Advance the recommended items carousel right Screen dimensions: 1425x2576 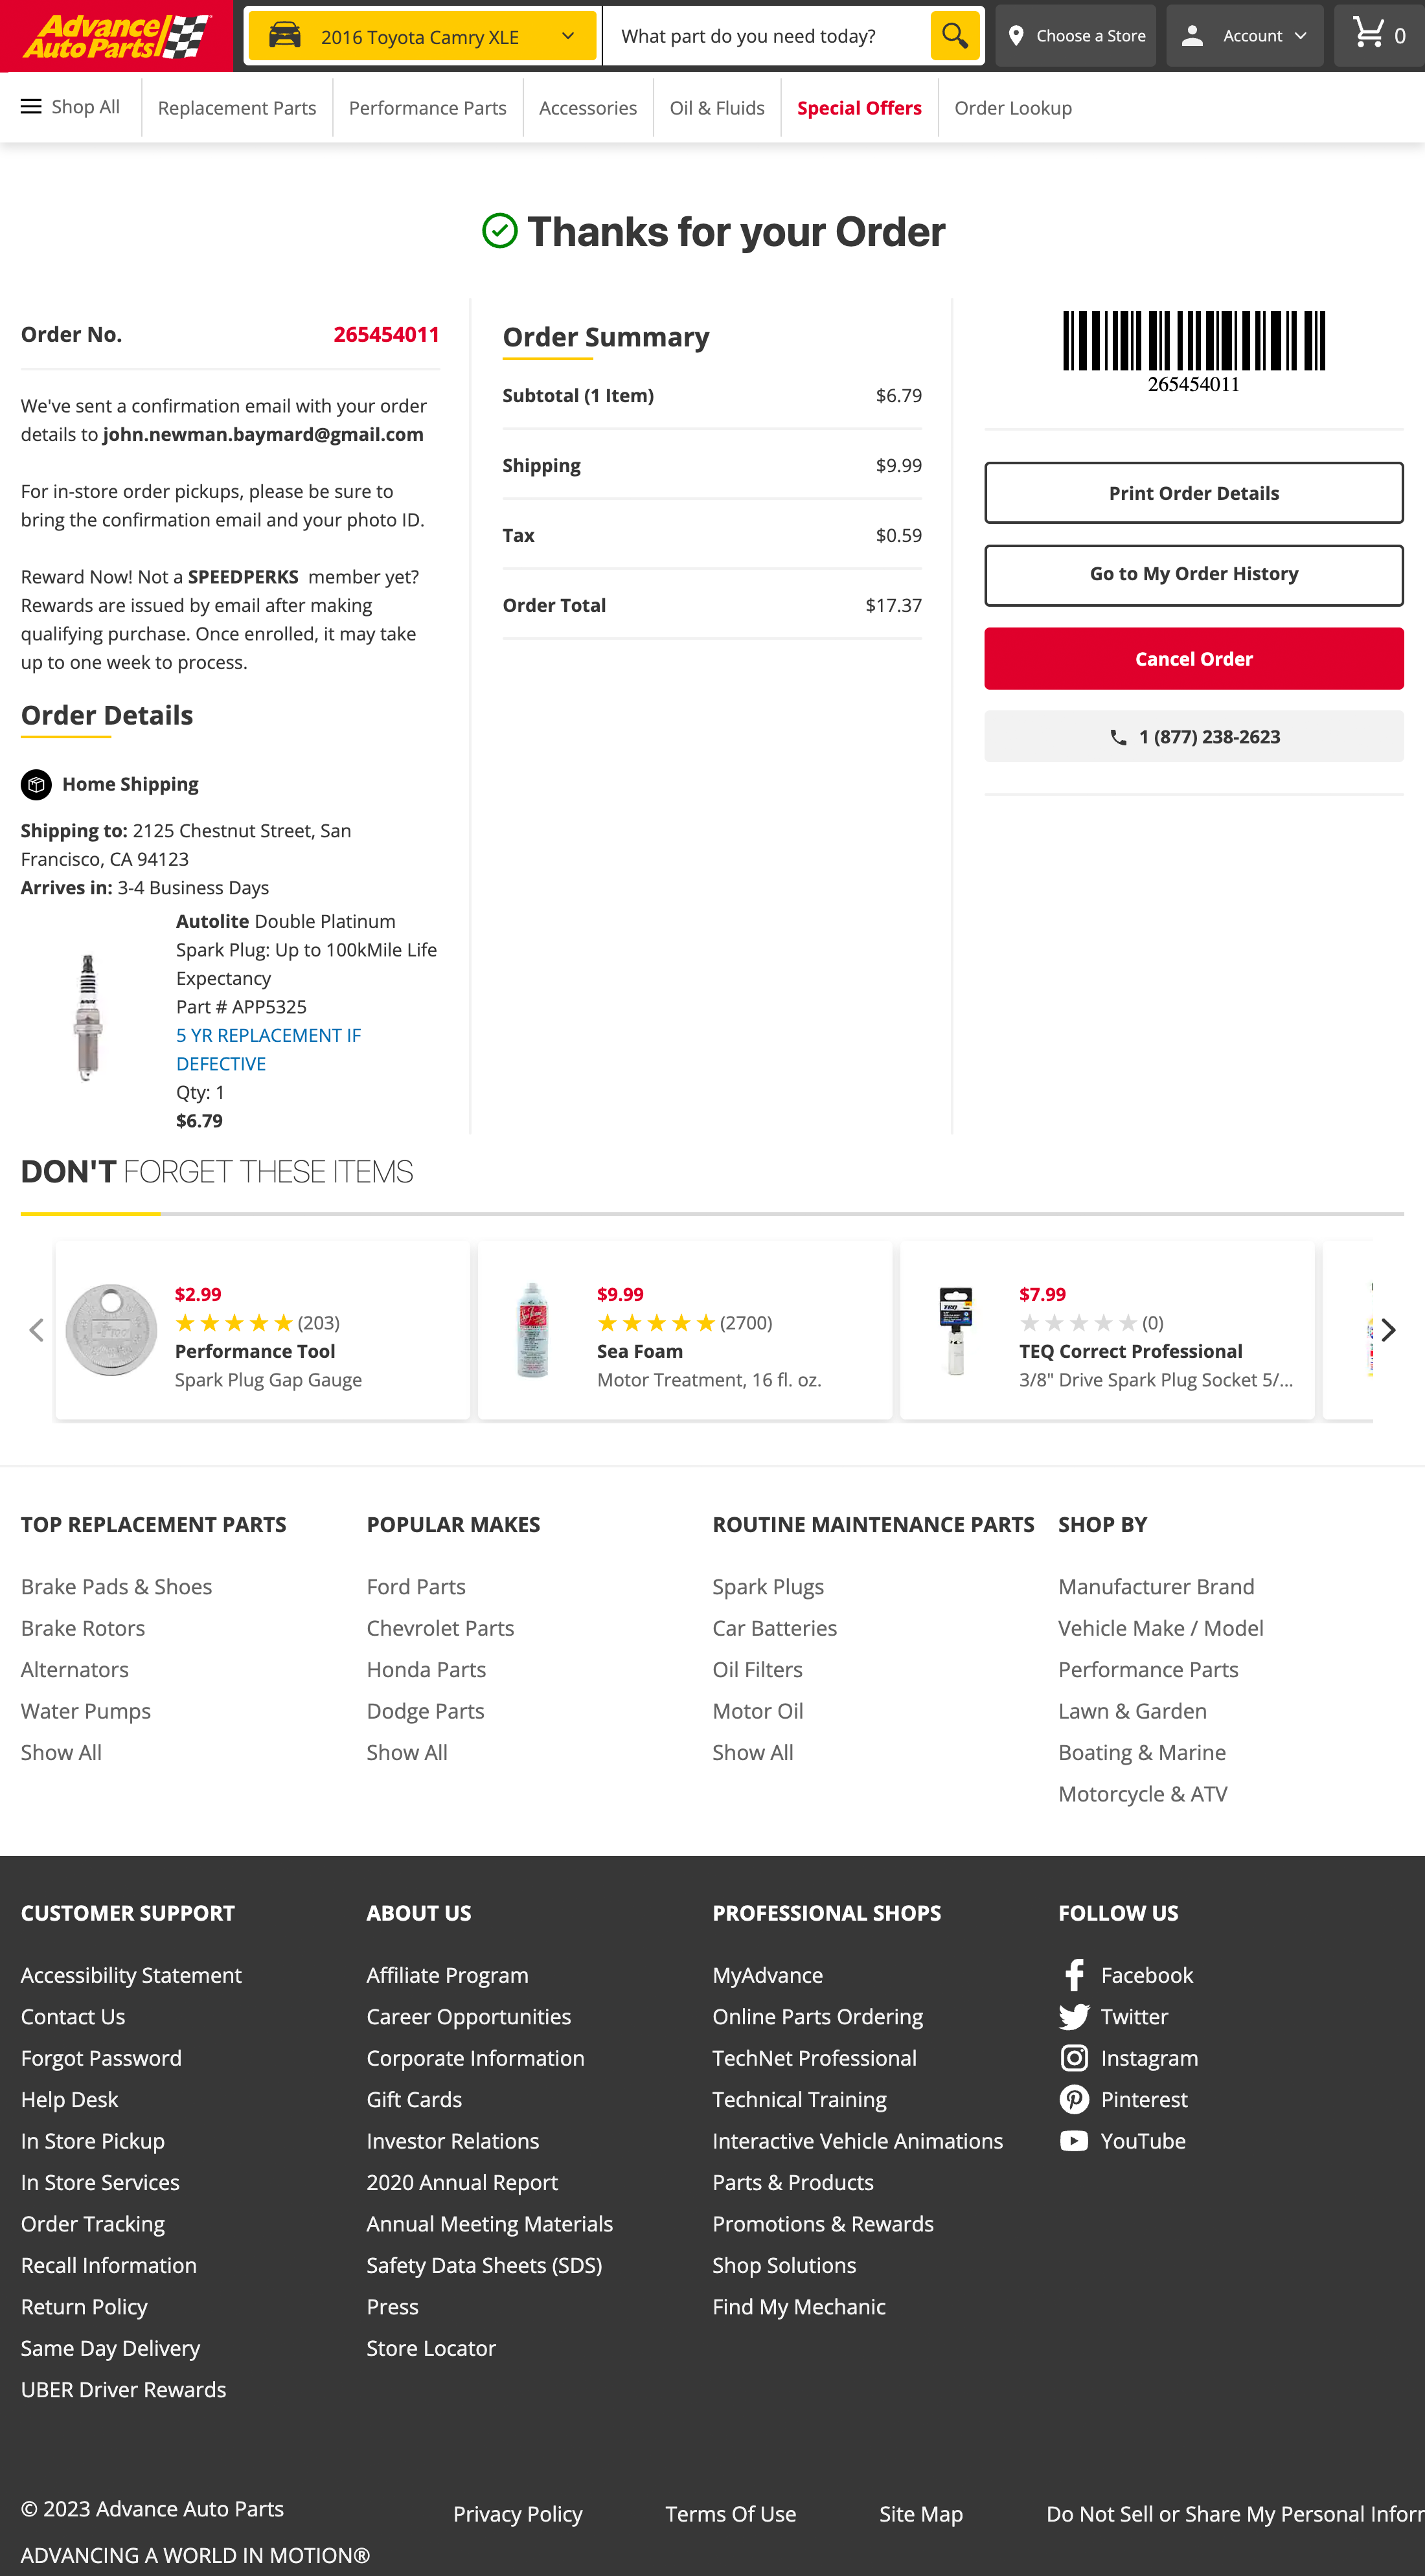[1388, 1330]
